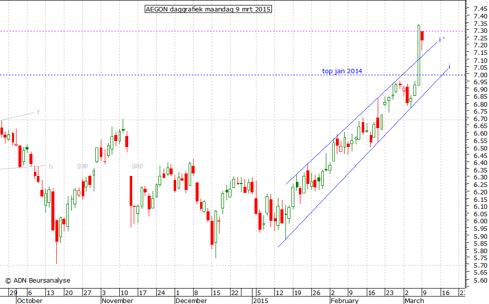Click the 5.85 price axis label
Image resolution: width=489 pixels, height=304 pixels.
tap(480, 243)
